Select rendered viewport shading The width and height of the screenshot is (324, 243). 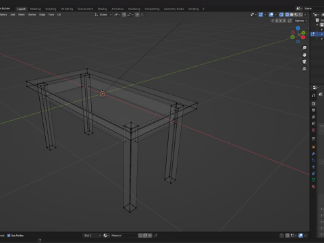point(300,15)
